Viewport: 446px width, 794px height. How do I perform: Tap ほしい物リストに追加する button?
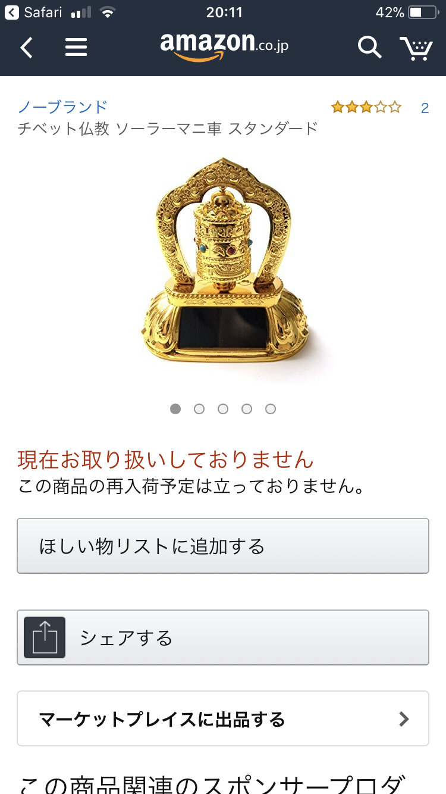coord(223,546)
